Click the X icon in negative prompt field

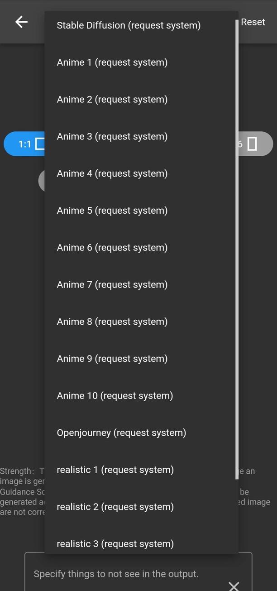[234, 586]
